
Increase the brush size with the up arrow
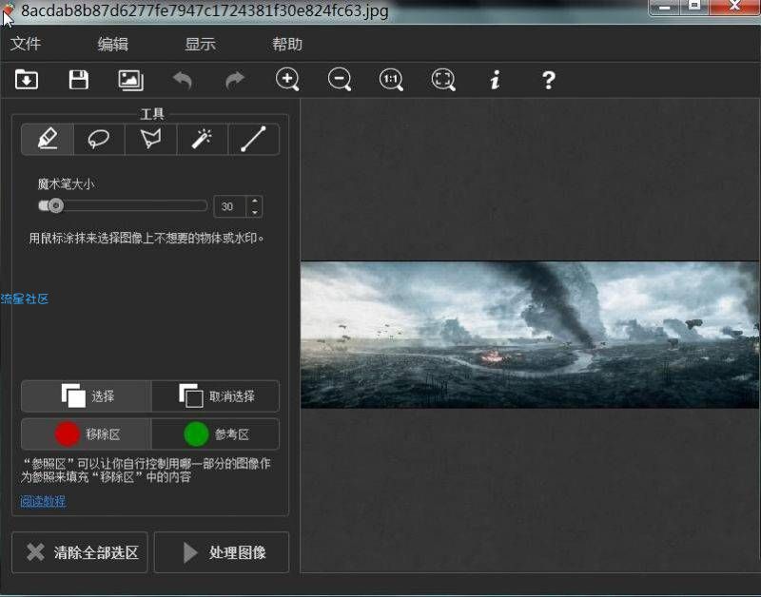255,201
